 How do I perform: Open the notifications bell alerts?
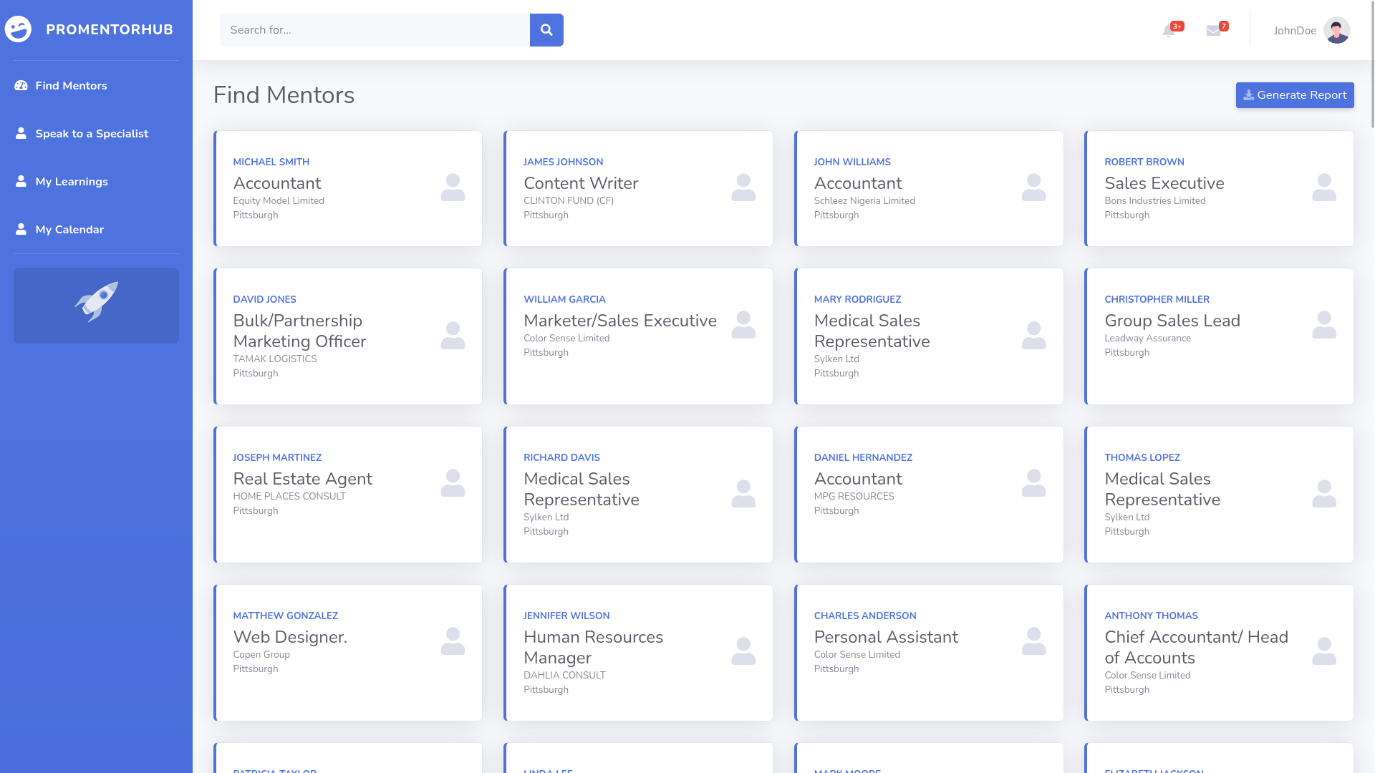tap(1169, 31)
